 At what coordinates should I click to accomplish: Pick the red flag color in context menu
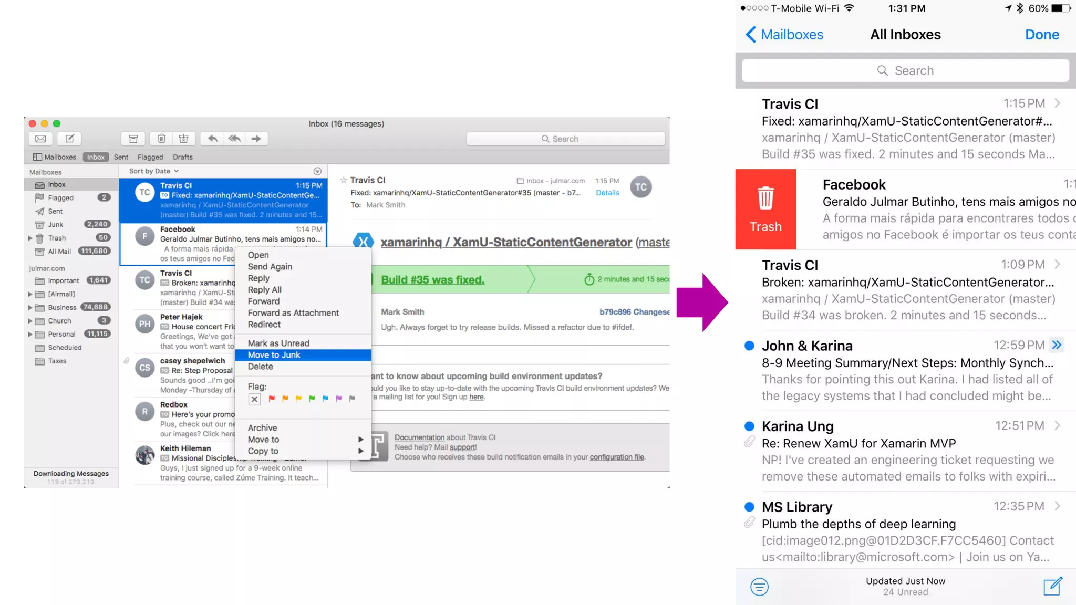click(272, 399)
